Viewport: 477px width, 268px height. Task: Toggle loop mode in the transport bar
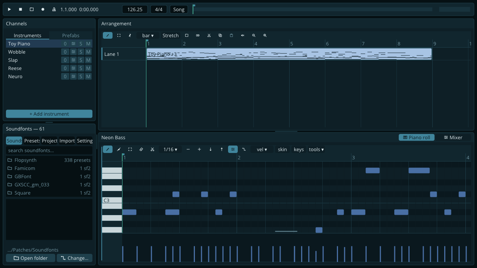pyautogui.click(x=32, y=9)
